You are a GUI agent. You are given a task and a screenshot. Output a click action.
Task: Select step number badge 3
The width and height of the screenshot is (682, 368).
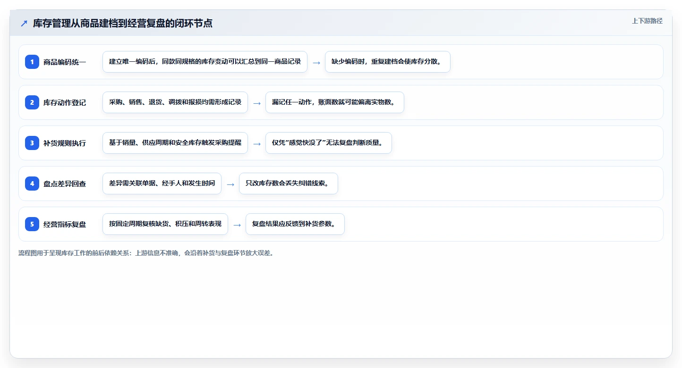pyautogui.click(x=32, y=143)
